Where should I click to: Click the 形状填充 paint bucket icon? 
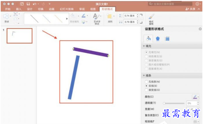click(73, 16)
